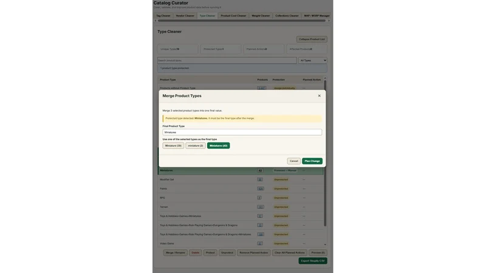Open the Weight Cleaner tab
The image size is (486, 273).
click(261, 16)
